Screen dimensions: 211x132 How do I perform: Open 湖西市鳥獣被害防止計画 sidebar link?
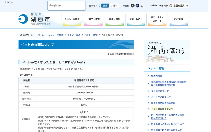pos(163,103)
